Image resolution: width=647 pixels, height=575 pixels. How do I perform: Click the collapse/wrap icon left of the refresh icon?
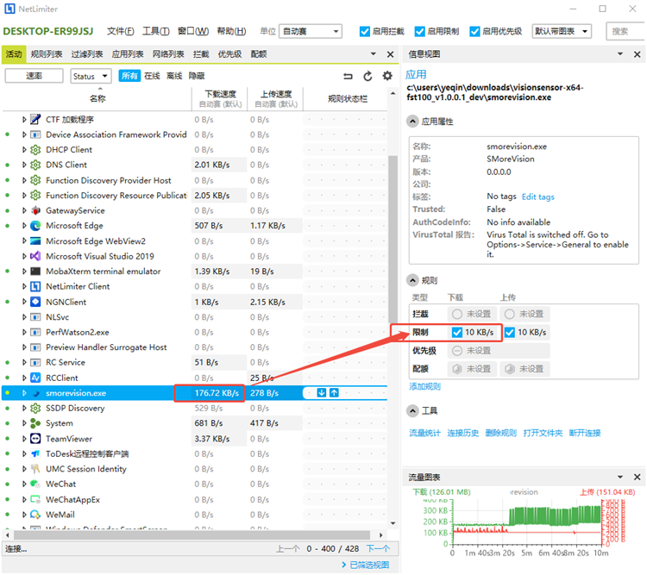[x=348, y=76]
